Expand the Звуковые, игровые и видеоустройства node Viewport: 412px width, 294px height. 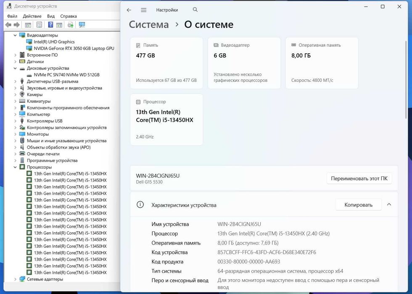pos(15,88)
